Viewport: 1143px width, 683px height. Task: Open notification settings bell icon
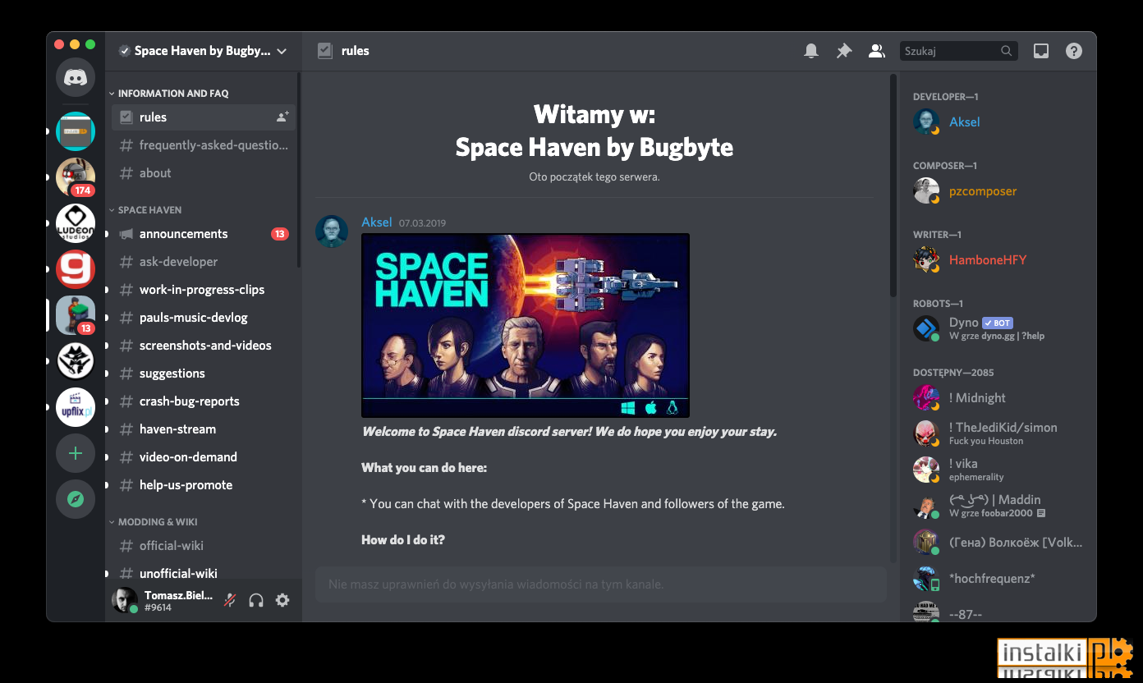pyautogui.click(x=811, y=51)
